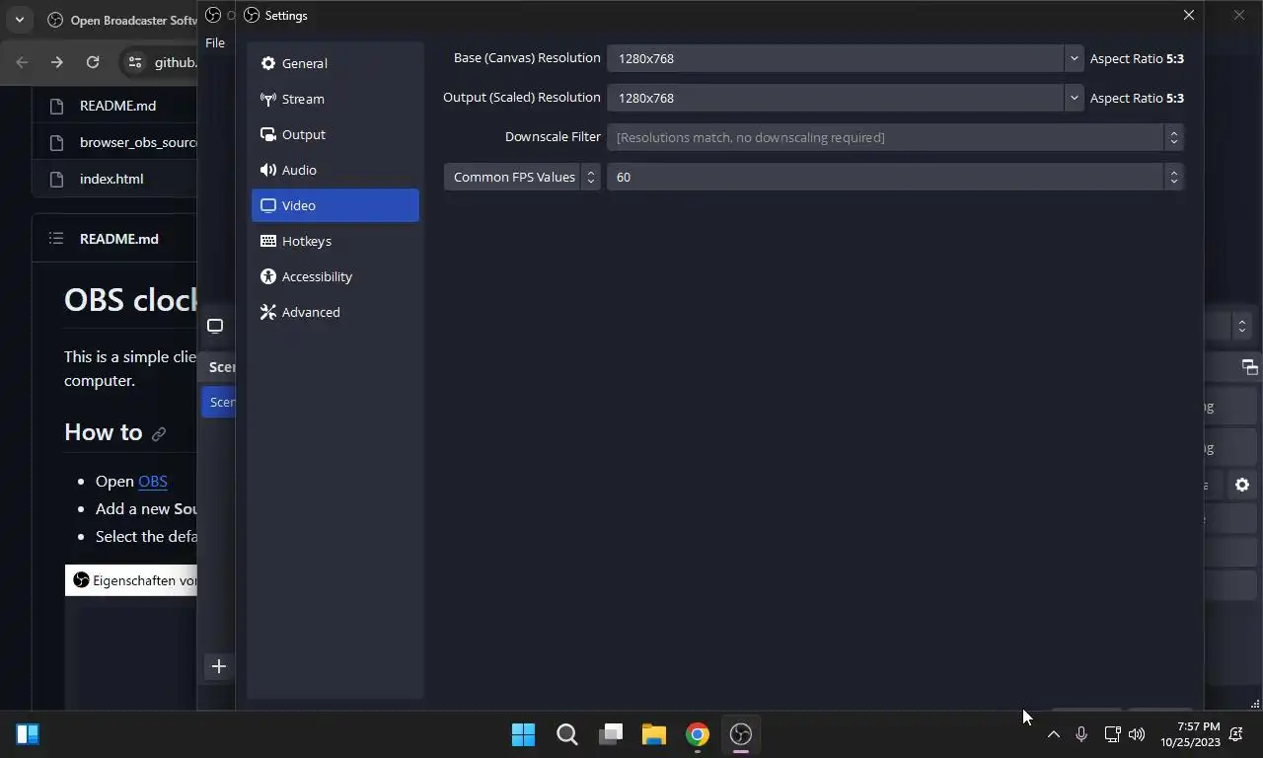
Task: Click the Output Resolution 1280x768 field
Action: click(x=836, y=98)
